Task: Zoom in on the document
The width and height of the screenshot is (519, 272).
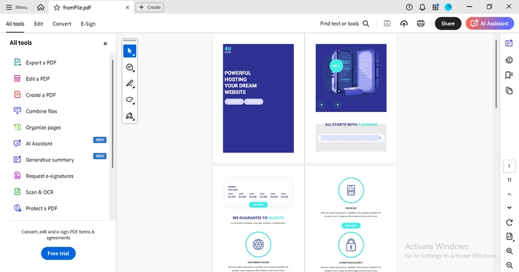Action: [509, 251]
